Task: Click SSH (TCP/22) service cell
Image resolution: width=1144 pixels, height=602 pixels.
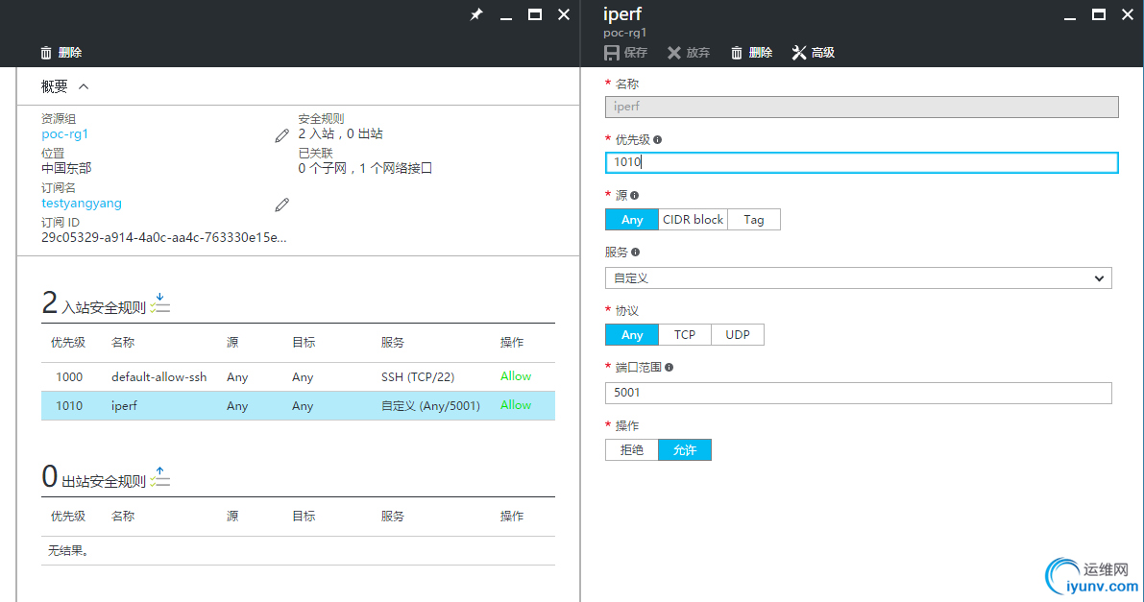Action: 417,377
